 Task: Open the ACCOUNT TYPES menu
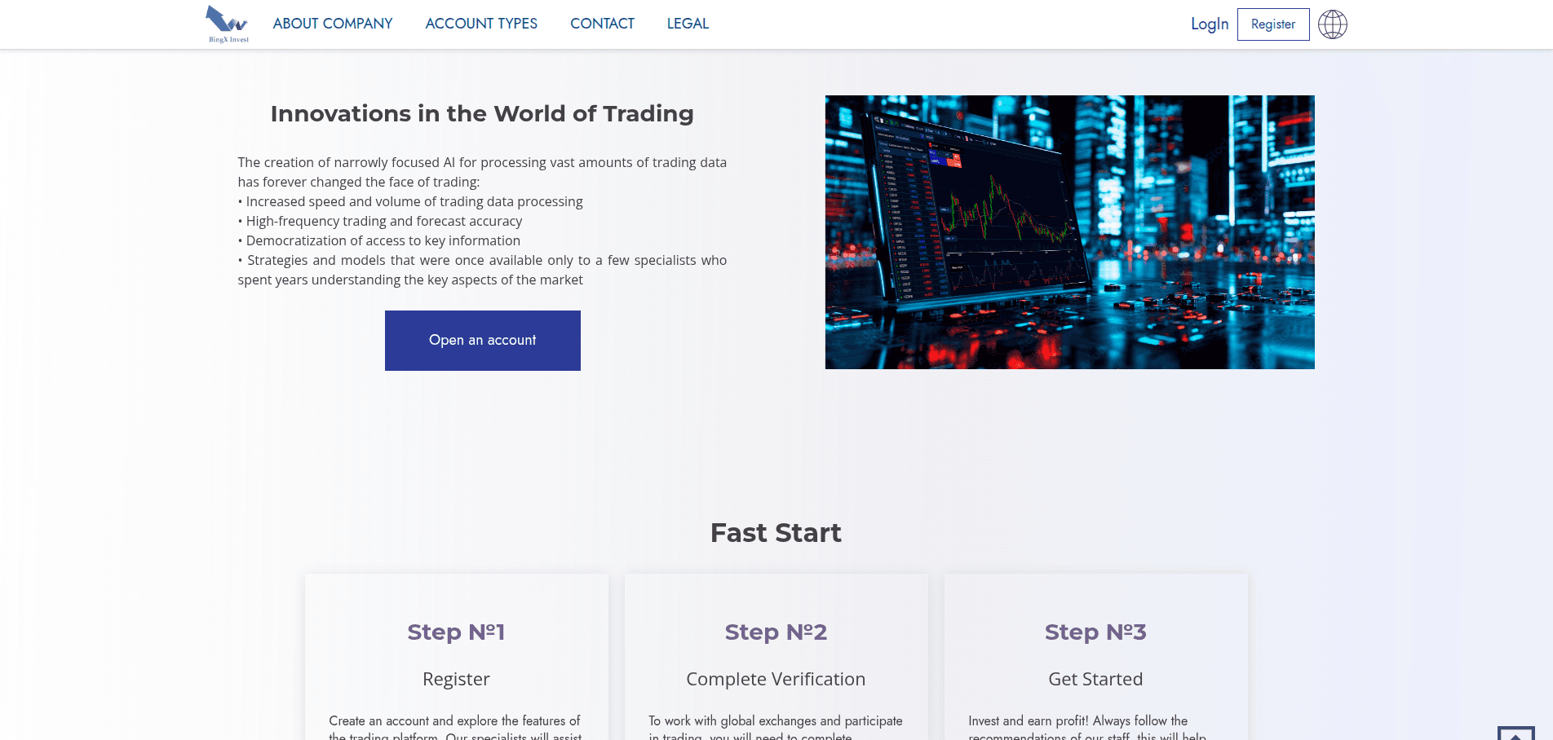(x=480, y=24)
